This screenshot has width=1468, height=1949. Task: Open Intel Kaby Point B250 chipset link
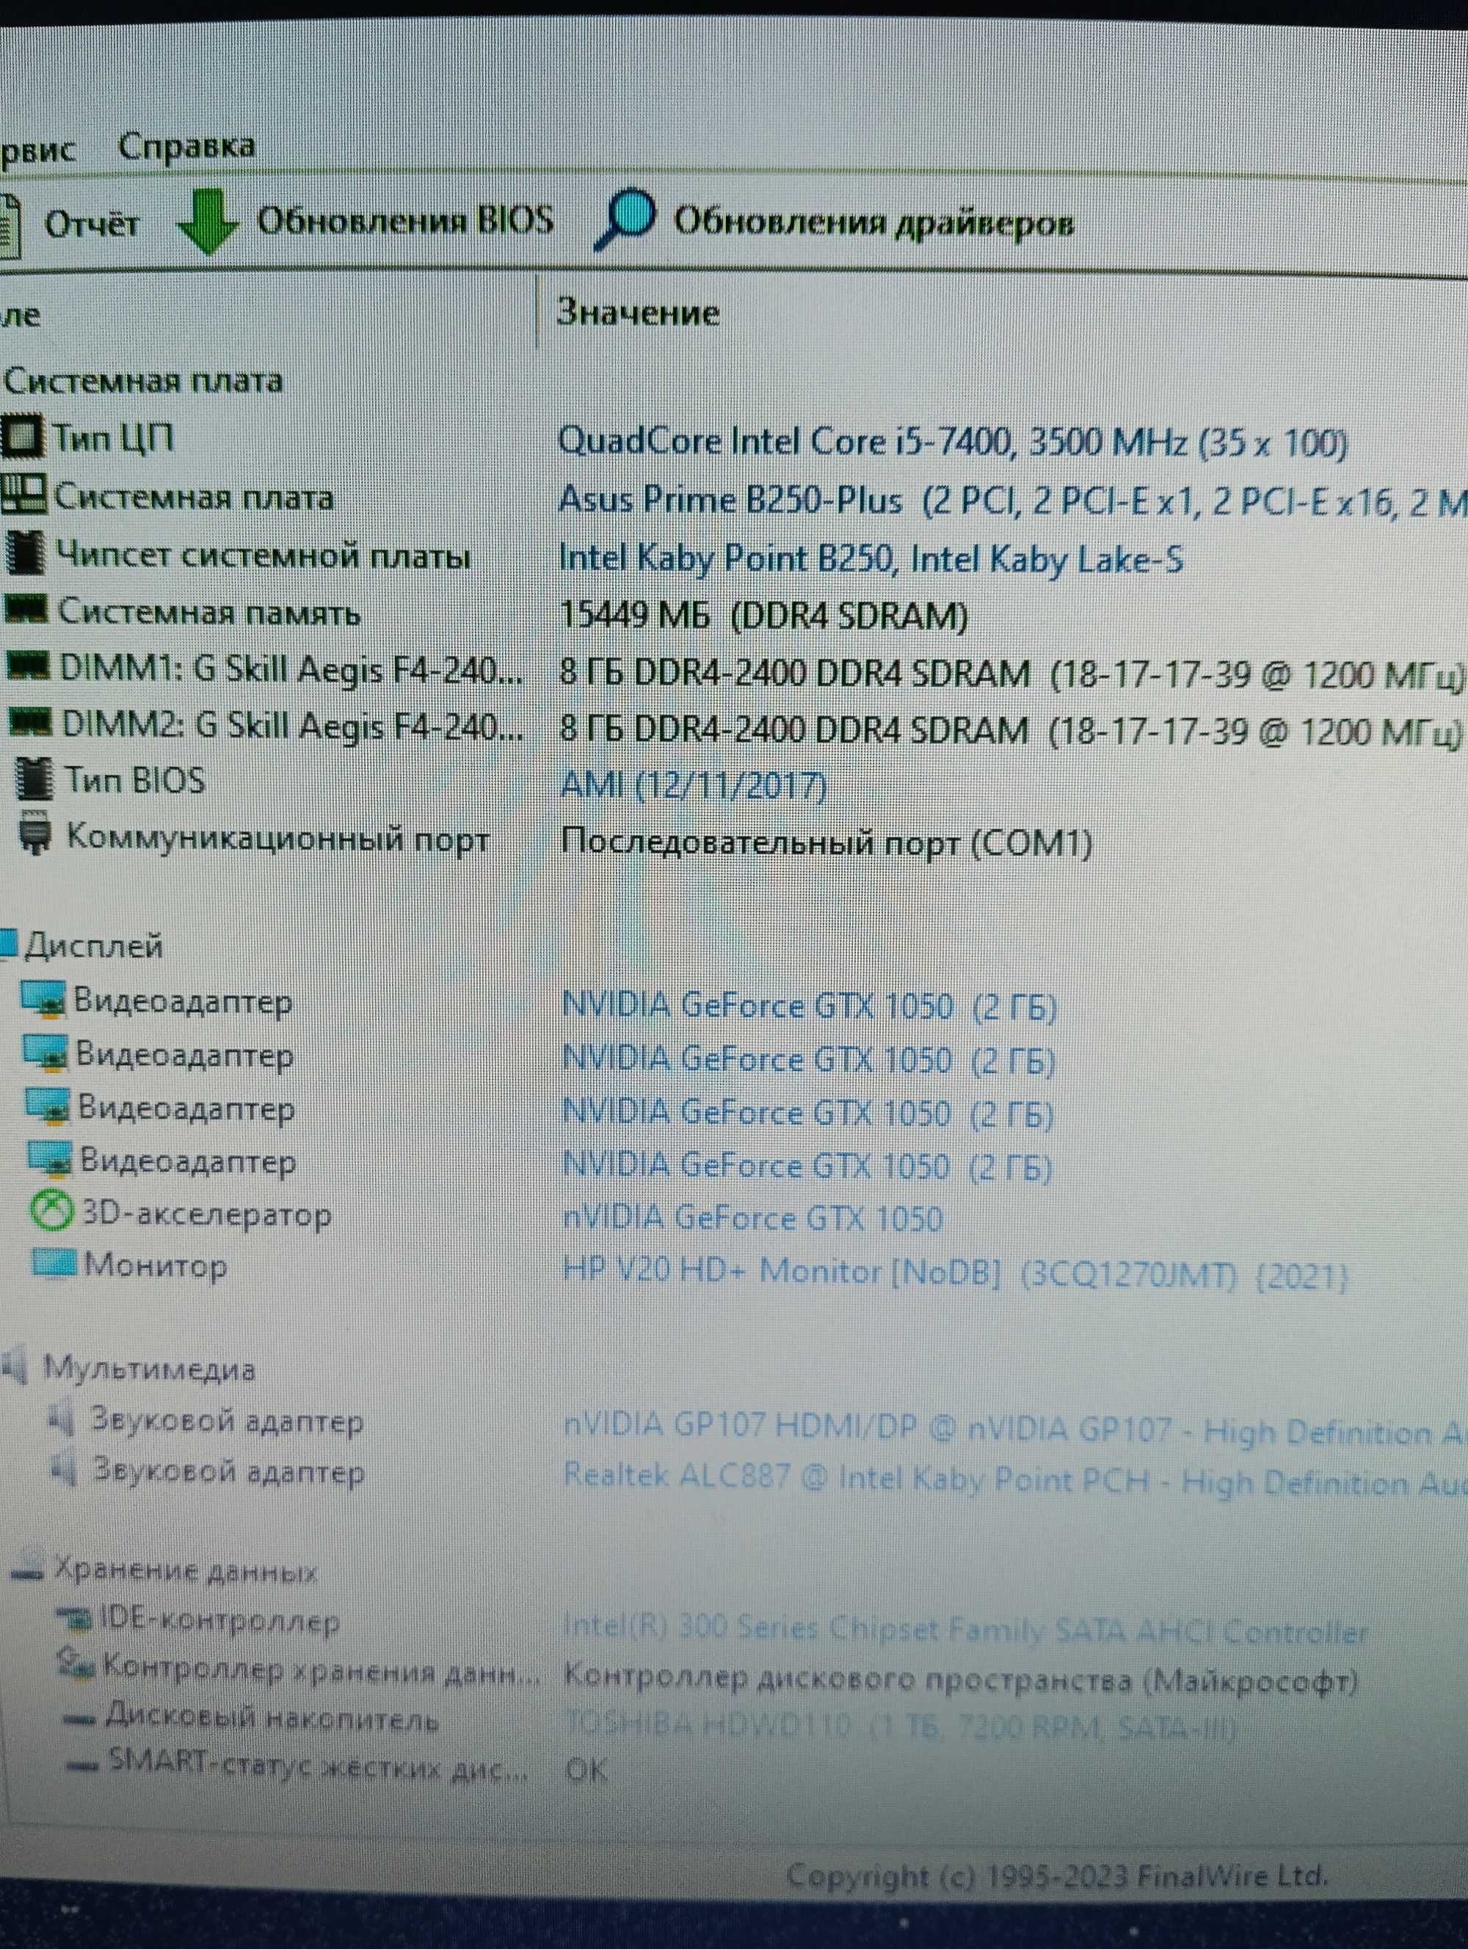coord(871,558)
